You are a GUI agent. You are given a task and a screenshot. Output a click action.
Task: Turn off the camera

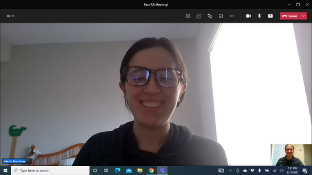(x=249, y=16)
